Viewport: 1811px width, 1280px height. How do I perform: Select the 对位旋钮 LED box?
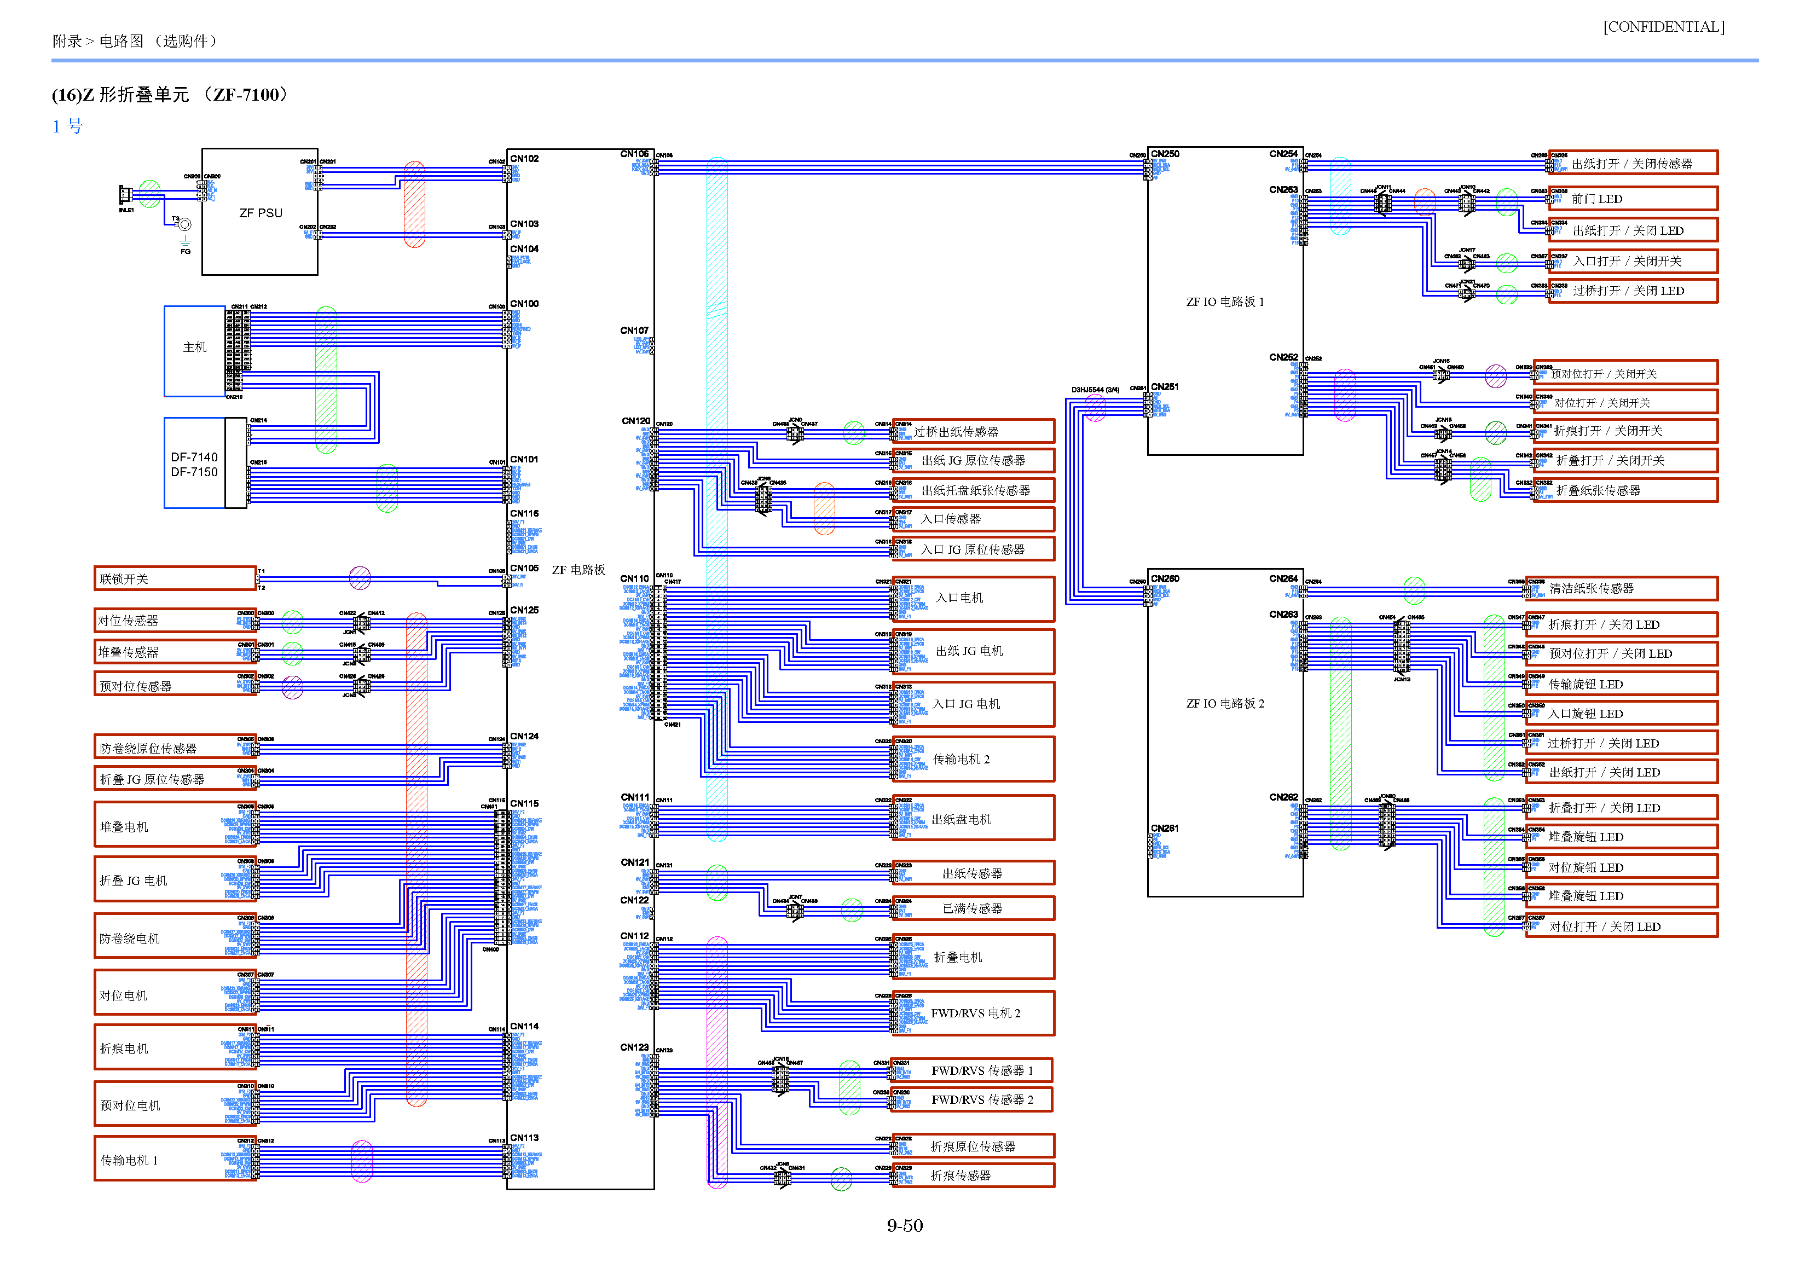tap(1622, 867)
